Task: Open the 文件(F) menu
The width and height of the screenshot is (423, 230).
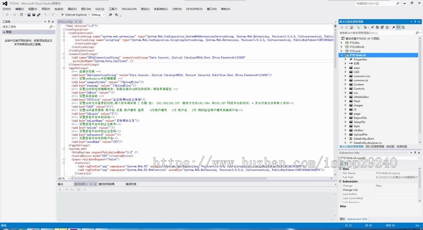Action: (7, 9)
